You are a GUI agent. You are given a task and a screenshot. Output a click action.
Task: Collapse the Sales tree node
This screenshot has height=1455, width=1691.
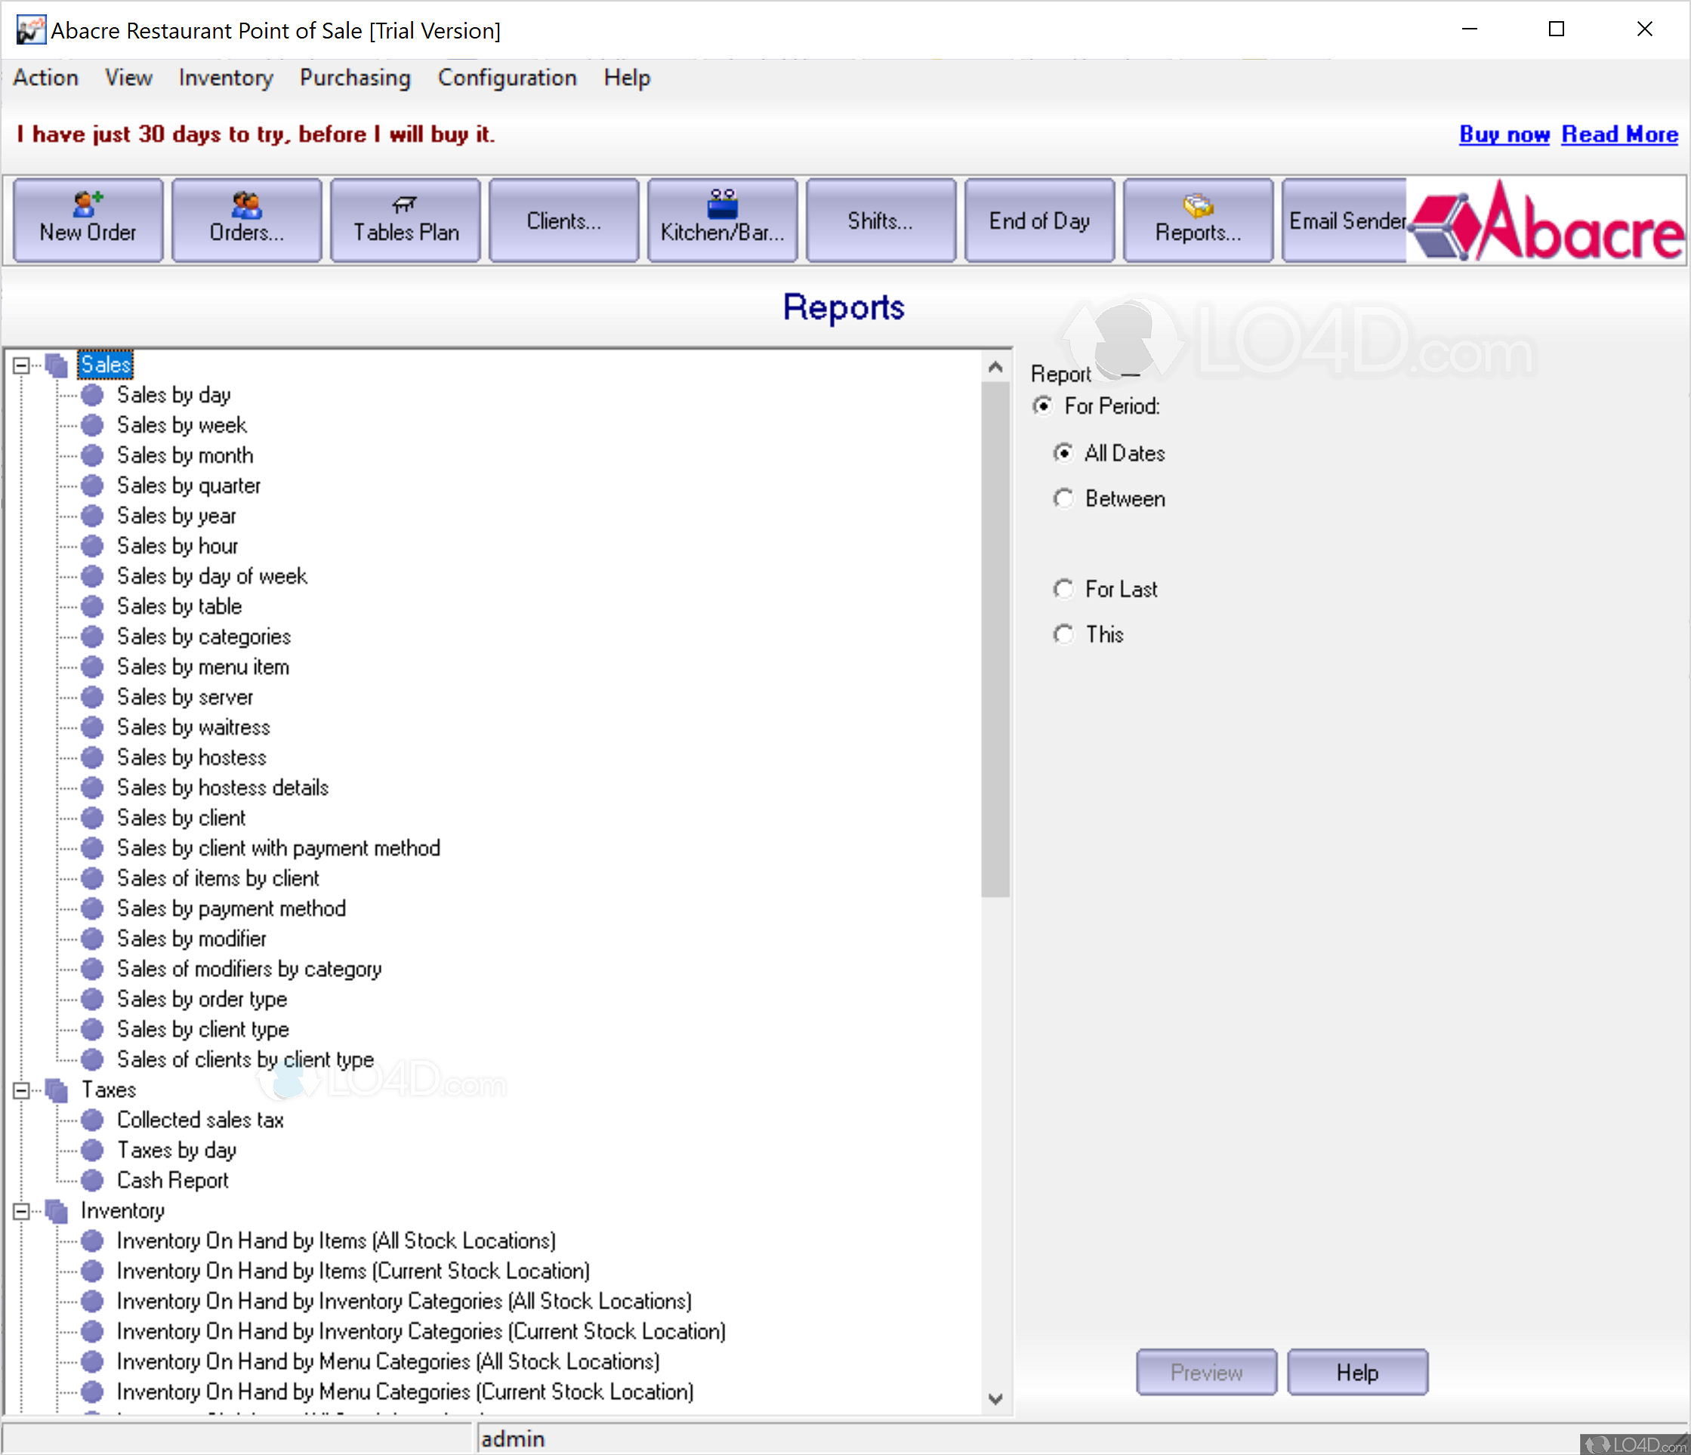pyautogui.click(x=22, y=365)
